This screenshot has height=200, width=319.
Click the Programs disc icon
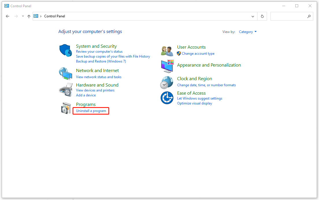click(66, 108)
